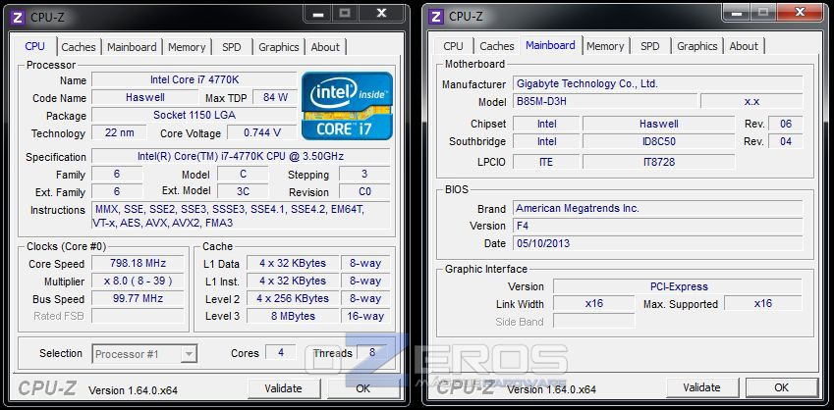Image resolution: width=834 pixels, height=410 pixels.
Task: Click Chipset Rev. 06 value
Action: 786,124
